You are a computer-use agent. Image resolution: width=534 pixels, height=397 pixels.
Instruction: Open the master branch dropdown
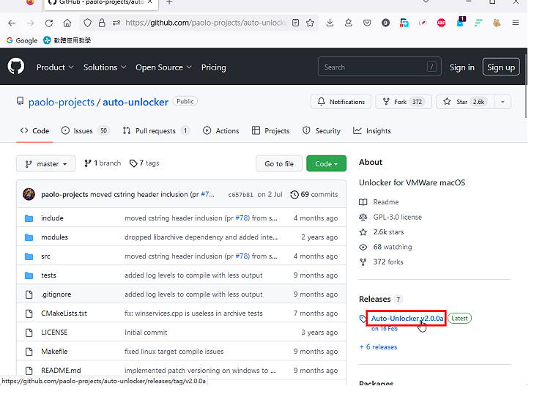point(45,164)
